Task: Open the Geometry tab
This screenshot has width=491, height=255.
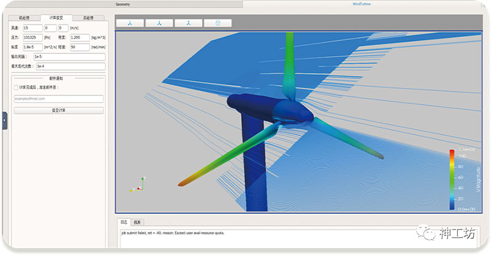Action: 122,4
